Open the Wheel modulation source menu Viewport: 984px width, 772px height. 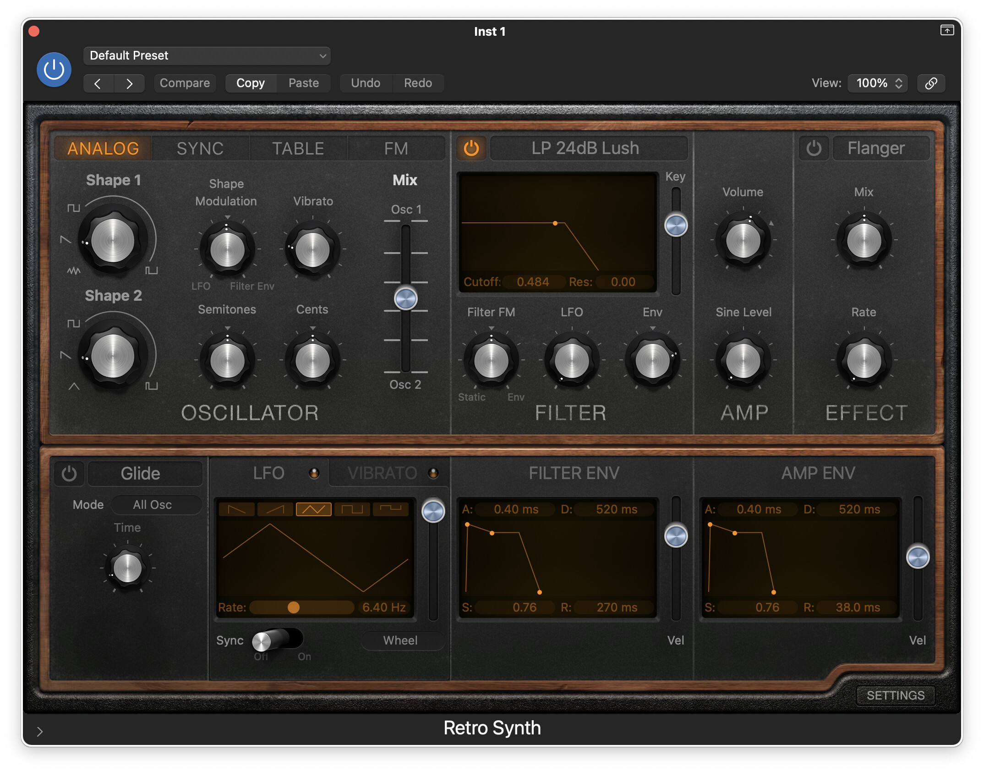point(403,640)
